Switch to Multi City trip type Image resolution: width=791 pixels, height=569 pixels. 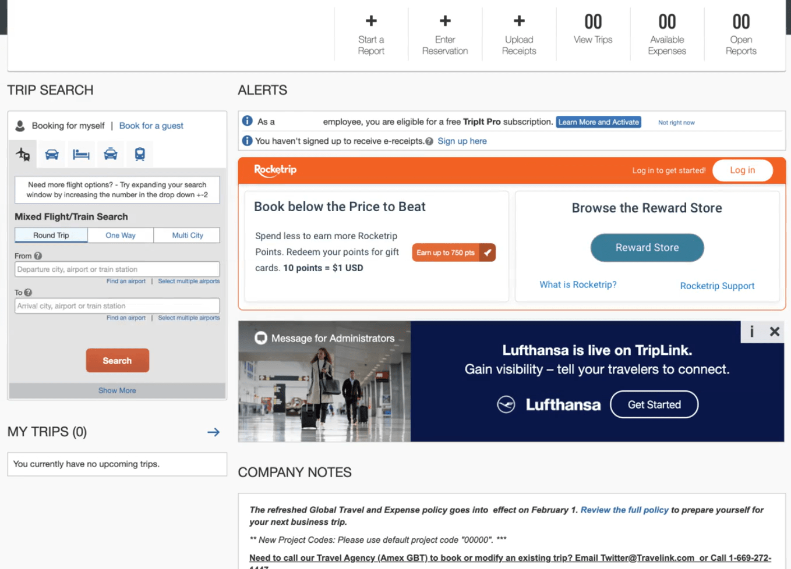pos(188,235)
